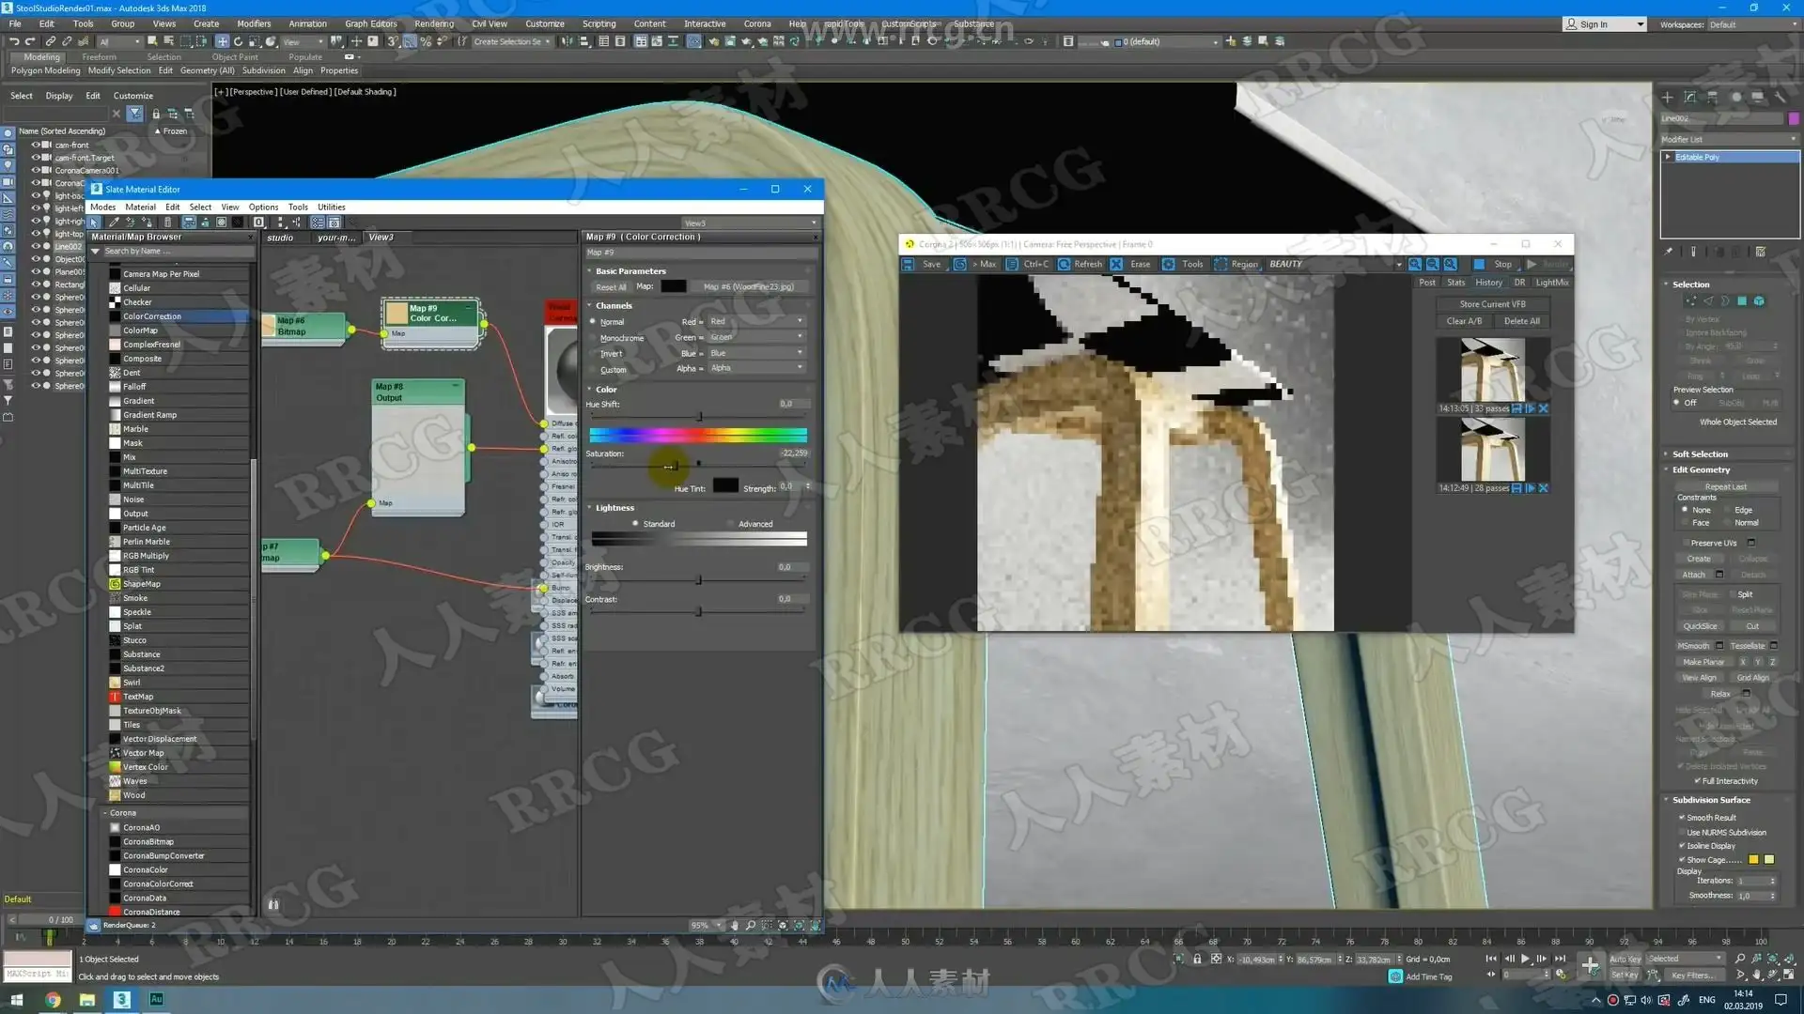This screenshot has height=1014, width=1804.
Task: Collapse the Basic Parameters rollout
Action: point(630,270)
